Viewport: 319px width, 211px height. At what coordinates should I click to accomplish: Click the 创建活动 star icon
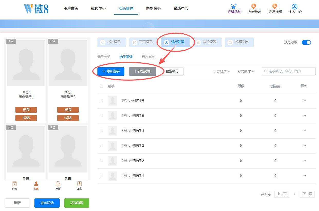pyautogui.click(x=234, y=7)
